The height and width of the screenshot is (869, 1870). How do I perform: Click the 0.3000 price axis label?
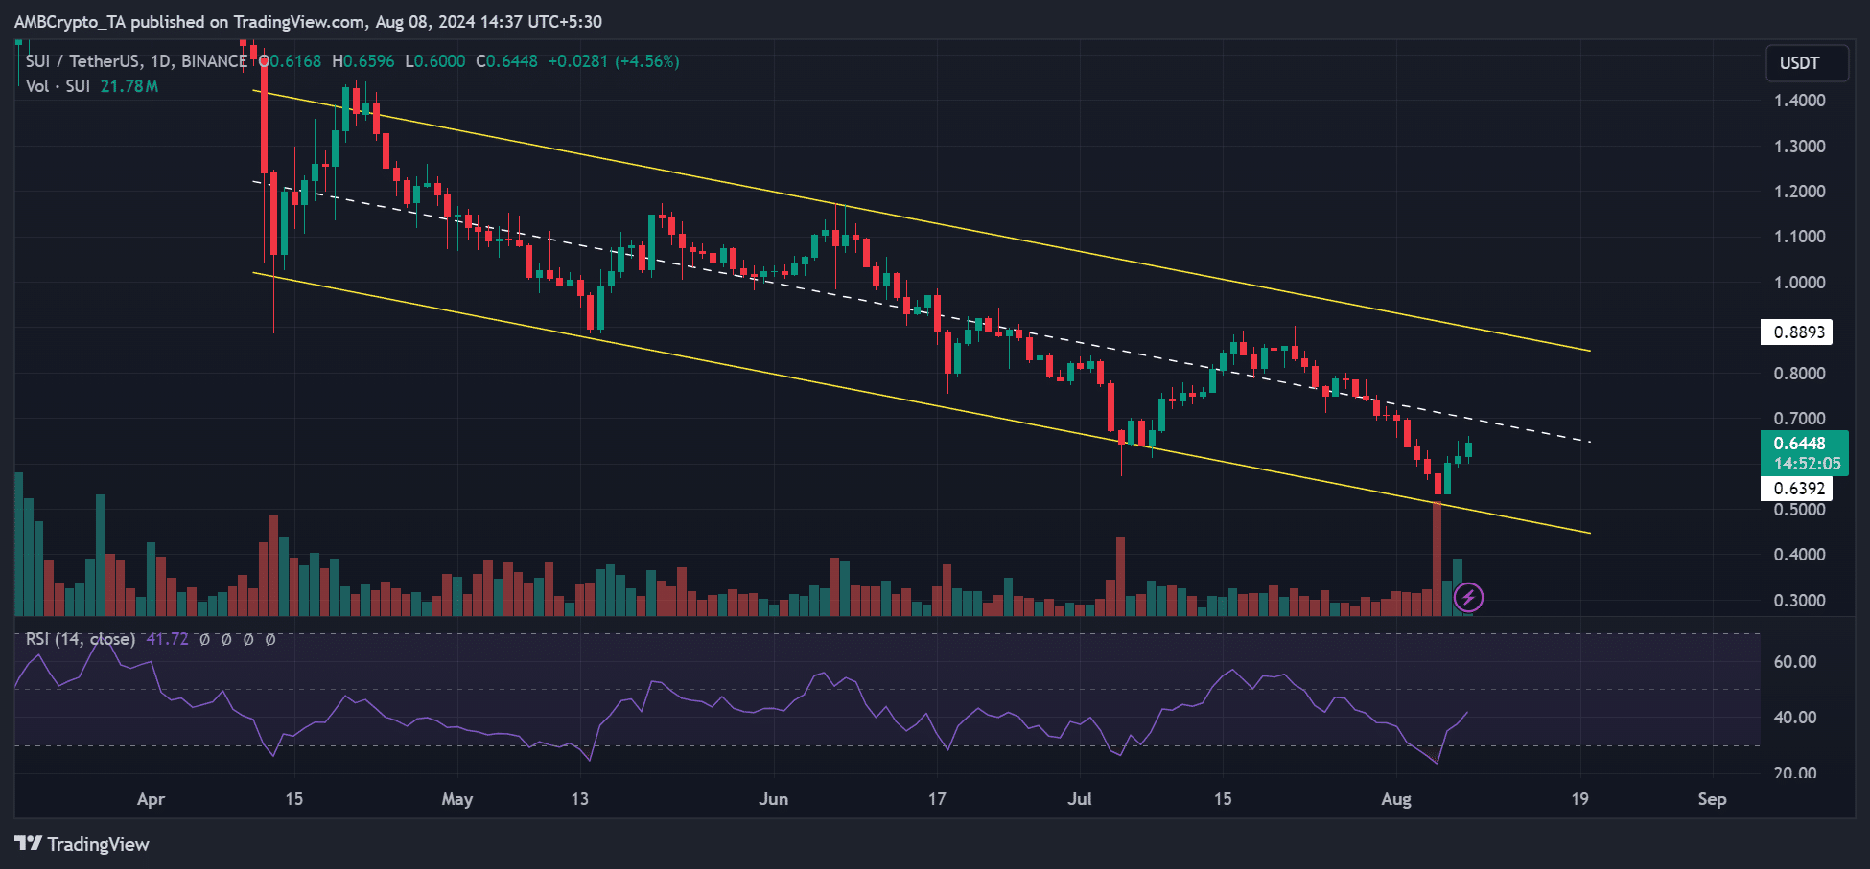click(x=1799, y=601)
